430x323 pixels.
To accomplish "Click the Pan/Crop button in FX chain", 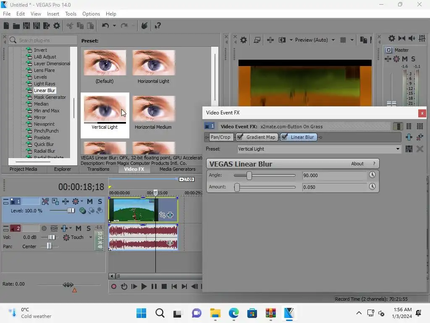I will coord(220,137).
